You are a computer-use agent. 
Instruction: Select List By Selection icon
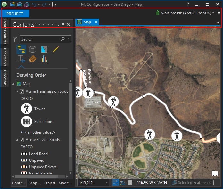click(x=44, y=49)
